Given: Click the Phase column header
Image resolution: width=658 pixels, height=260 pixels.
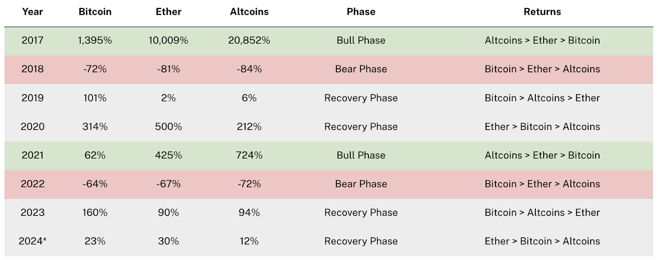Looking at the screenshot, I should pyautogui.click(x=361, y=12).
